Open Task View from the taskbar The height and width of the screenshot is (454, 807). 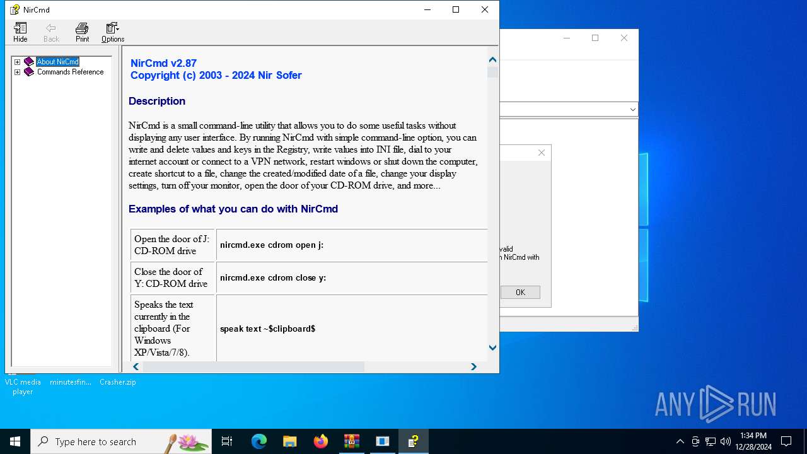(227, 441)
